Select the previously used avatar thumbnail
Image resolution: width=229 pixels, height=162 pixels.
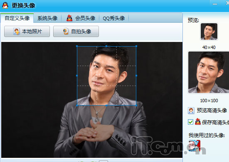tap(195, 146)
